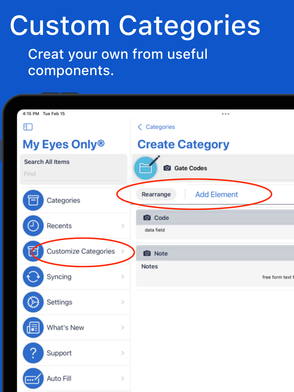Select the Recents sidebar item
Screen dimensions: 294x392
click(x=76, y=226)
